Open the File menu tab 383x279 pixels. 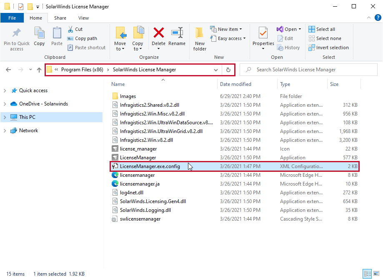[x=12, y=18]
